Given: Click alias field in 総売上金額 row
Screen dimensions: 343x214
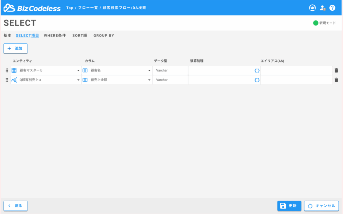Looking at the screenshot, I should 296,80.
